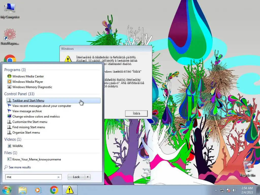Open View message archive result
The image size is (260, 195).
(53, 111)
